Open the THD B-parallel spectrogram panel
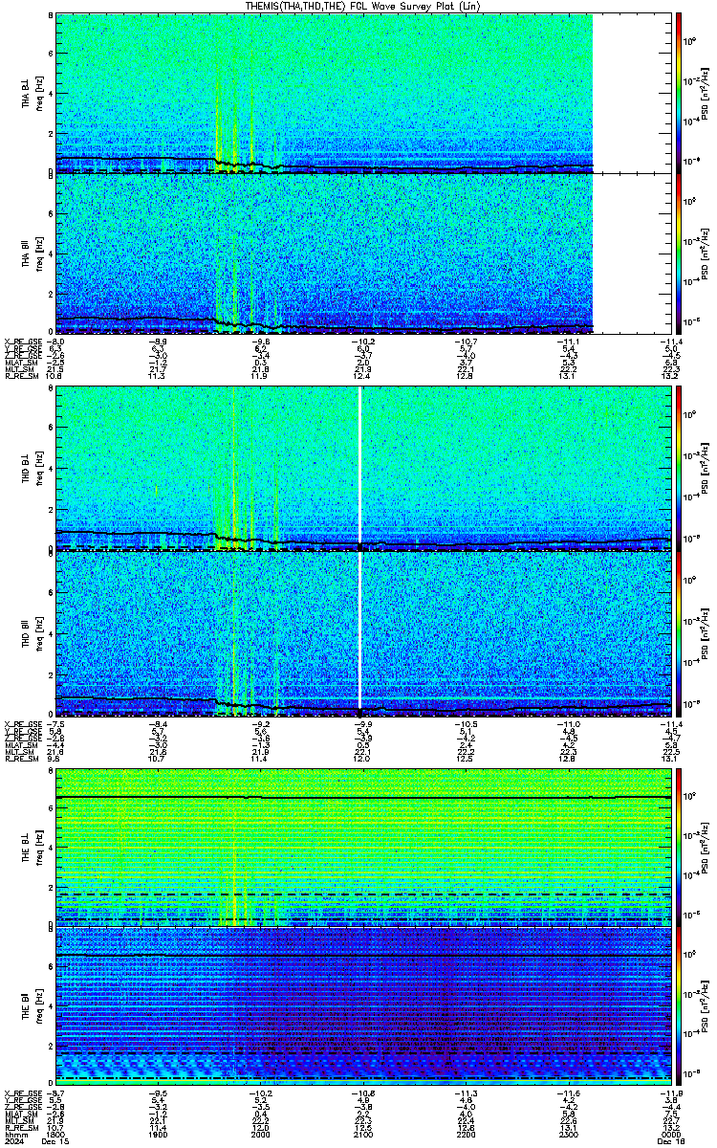The width and height of the screenshot is (717, 1148). coord(362,634)
